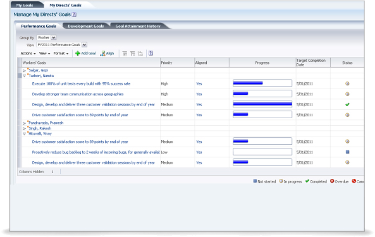This screenshot has height=237, width=375.
Task: Open toolbar help question mark icon
Action: [x=151, y=53]
